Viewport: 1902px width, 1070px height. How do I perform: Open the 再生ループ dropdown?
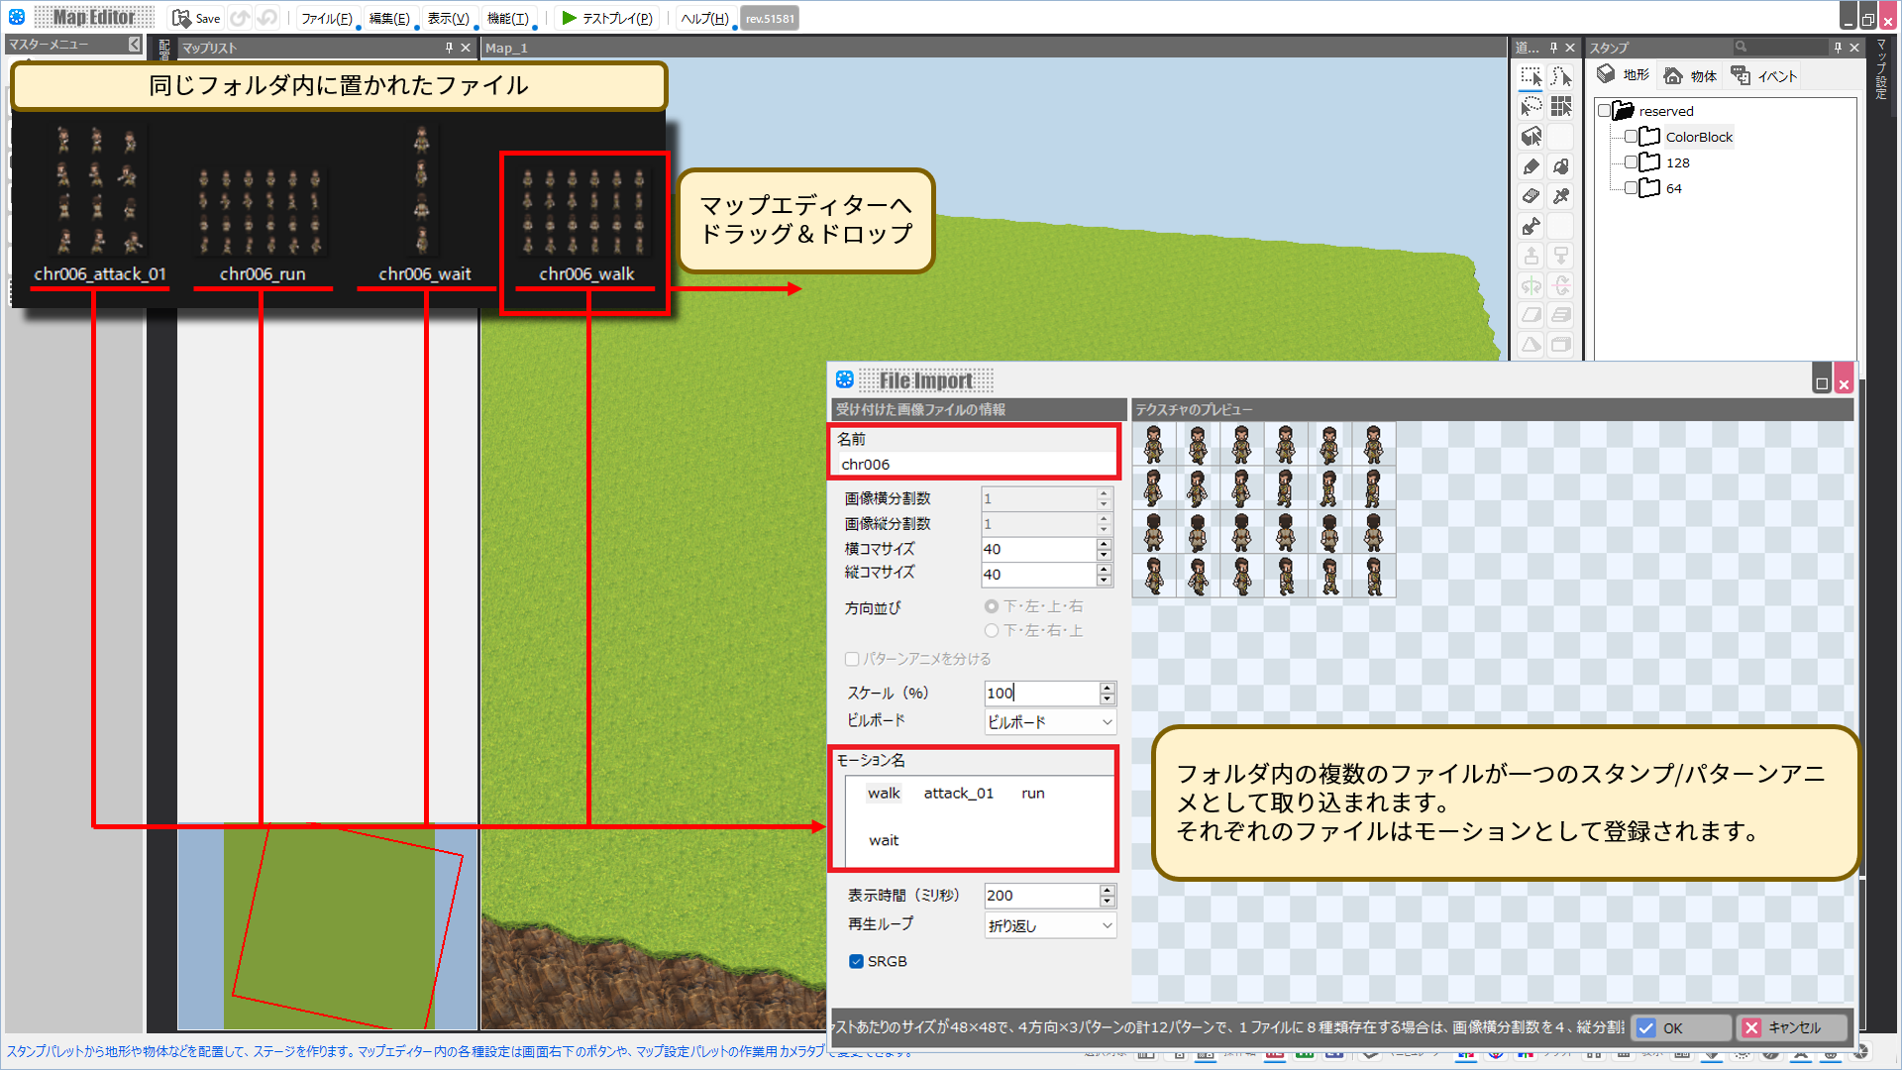(x=1050, y=925)
